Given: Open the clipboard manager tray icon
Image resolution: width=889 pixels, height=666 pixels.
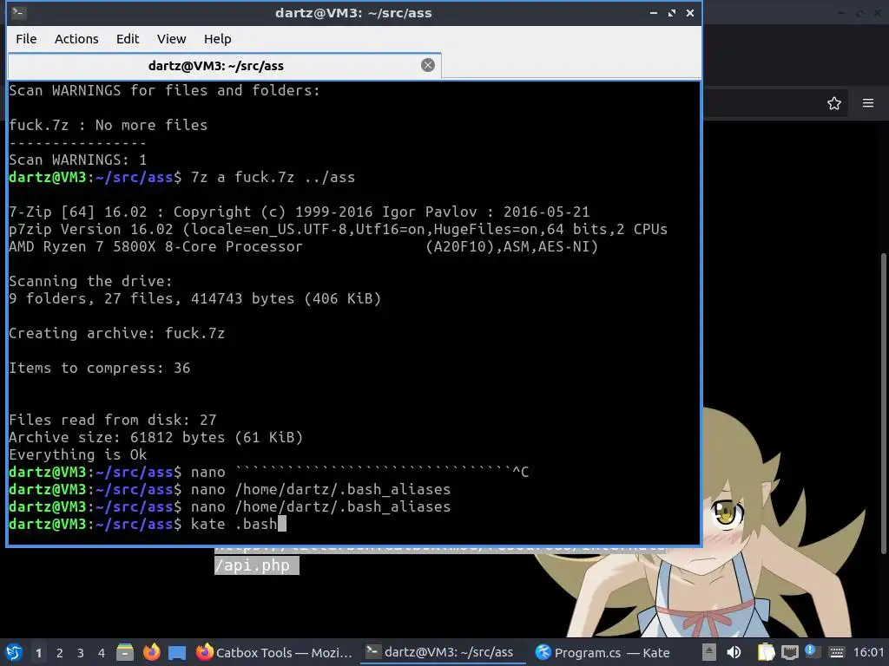Looking at the screenshot, I should point(766,652).
